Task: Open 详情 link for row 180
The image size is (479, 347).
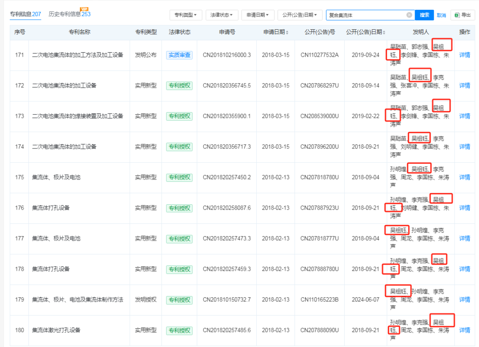Action: [x=464, y=330]
